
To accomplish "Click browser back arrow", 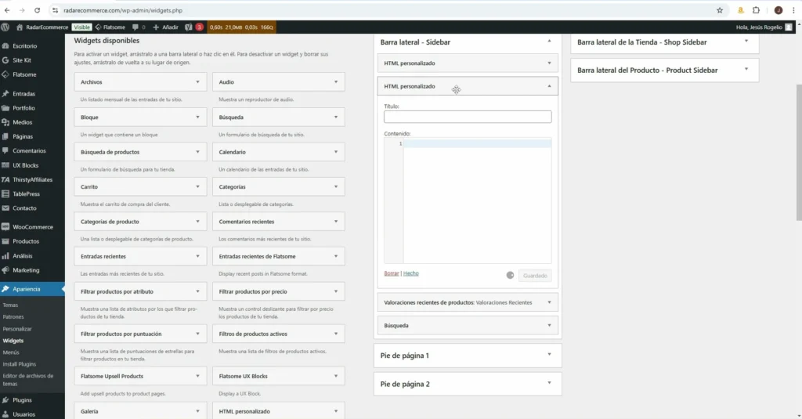I will (7, 10).
